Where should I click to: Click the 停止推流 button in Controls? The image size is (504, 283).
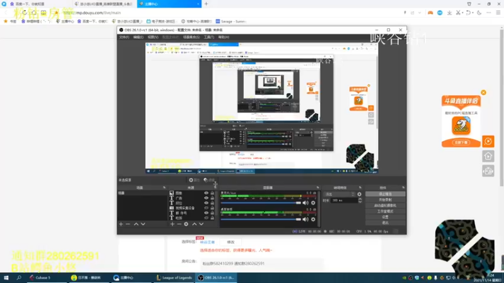tap(385, 194)
